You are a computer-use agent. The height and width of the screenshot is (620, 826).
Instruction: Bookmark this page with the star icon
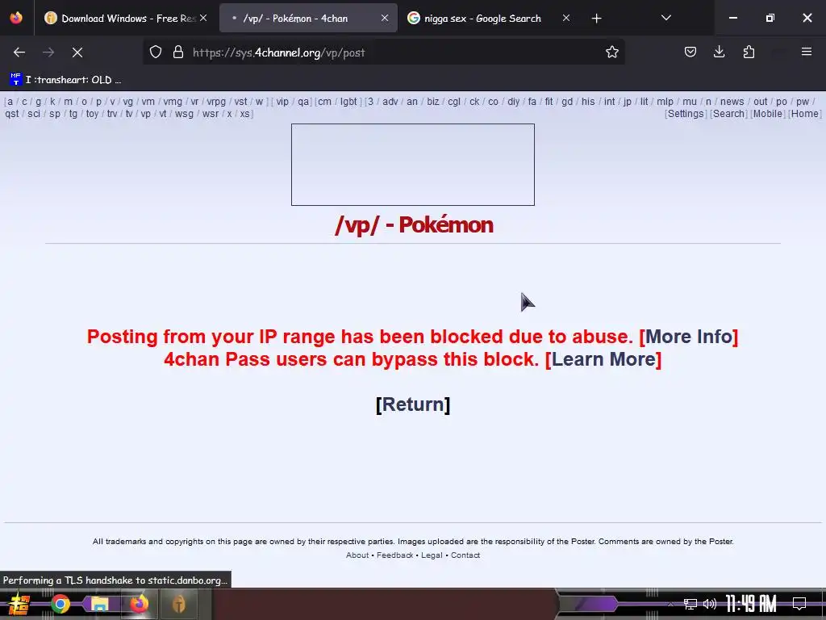point(611,52)
